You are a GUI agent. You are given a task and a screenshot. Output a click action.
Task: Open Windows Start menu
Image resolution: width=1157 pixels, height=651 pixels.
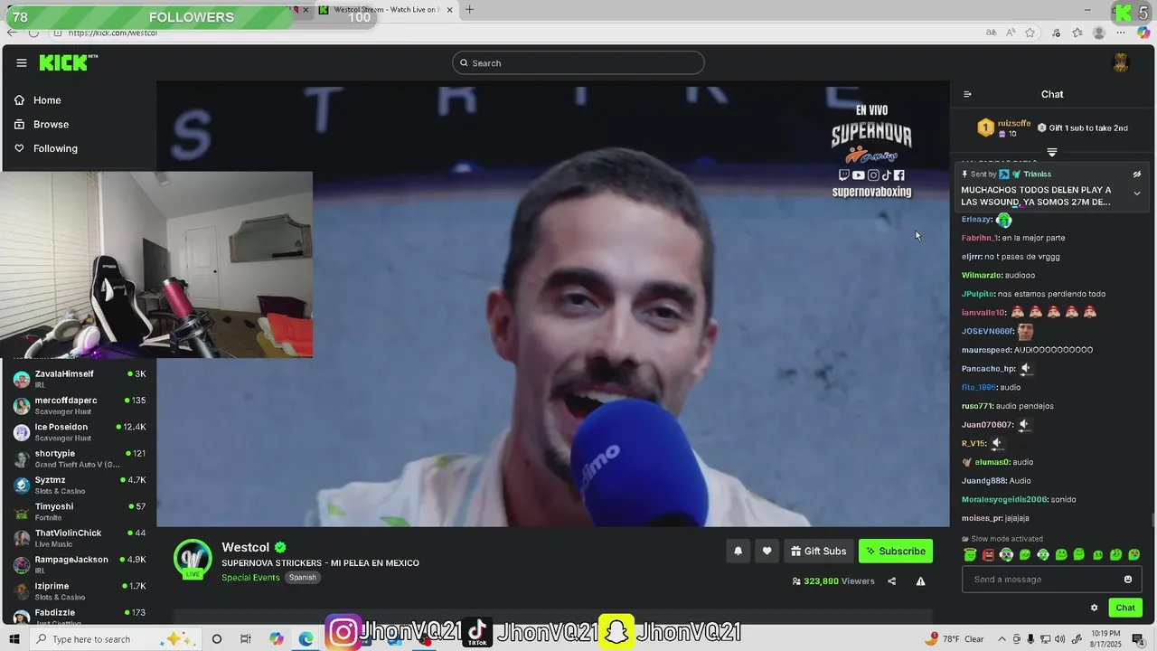click(15, 639)
